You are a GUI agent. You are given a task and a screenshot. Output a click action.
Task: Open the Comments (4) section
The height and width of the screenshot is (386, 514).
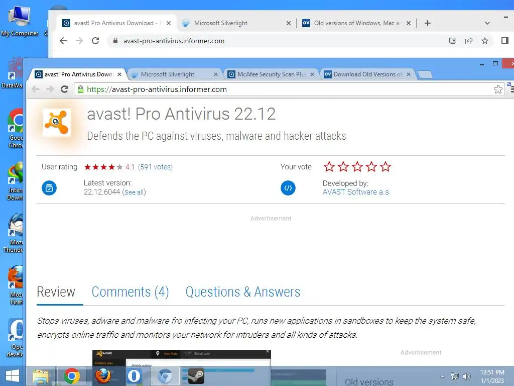130,292
